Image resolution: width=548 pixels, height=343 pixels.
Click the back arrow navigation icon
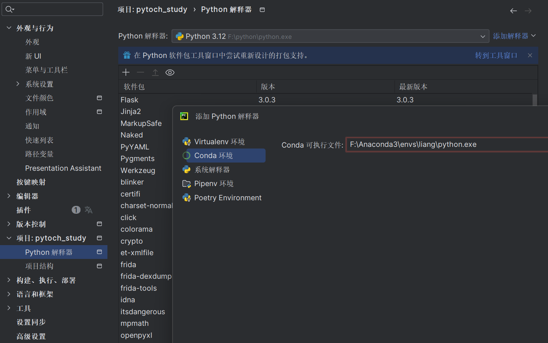tap(514, 11)
